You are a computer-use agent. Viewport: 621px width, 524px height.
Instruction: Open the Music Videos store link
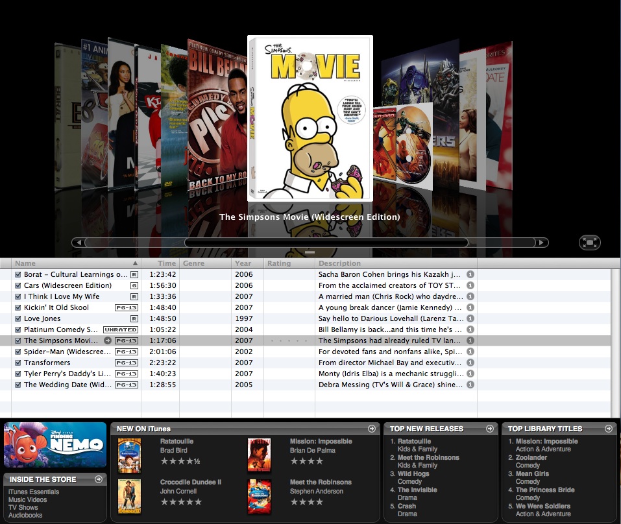(x=28, y=499)
